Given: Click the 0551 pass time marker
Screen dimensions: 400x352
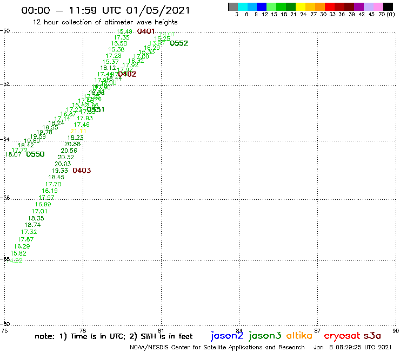Looking at the screenshot, I should (x=96, y=110).
